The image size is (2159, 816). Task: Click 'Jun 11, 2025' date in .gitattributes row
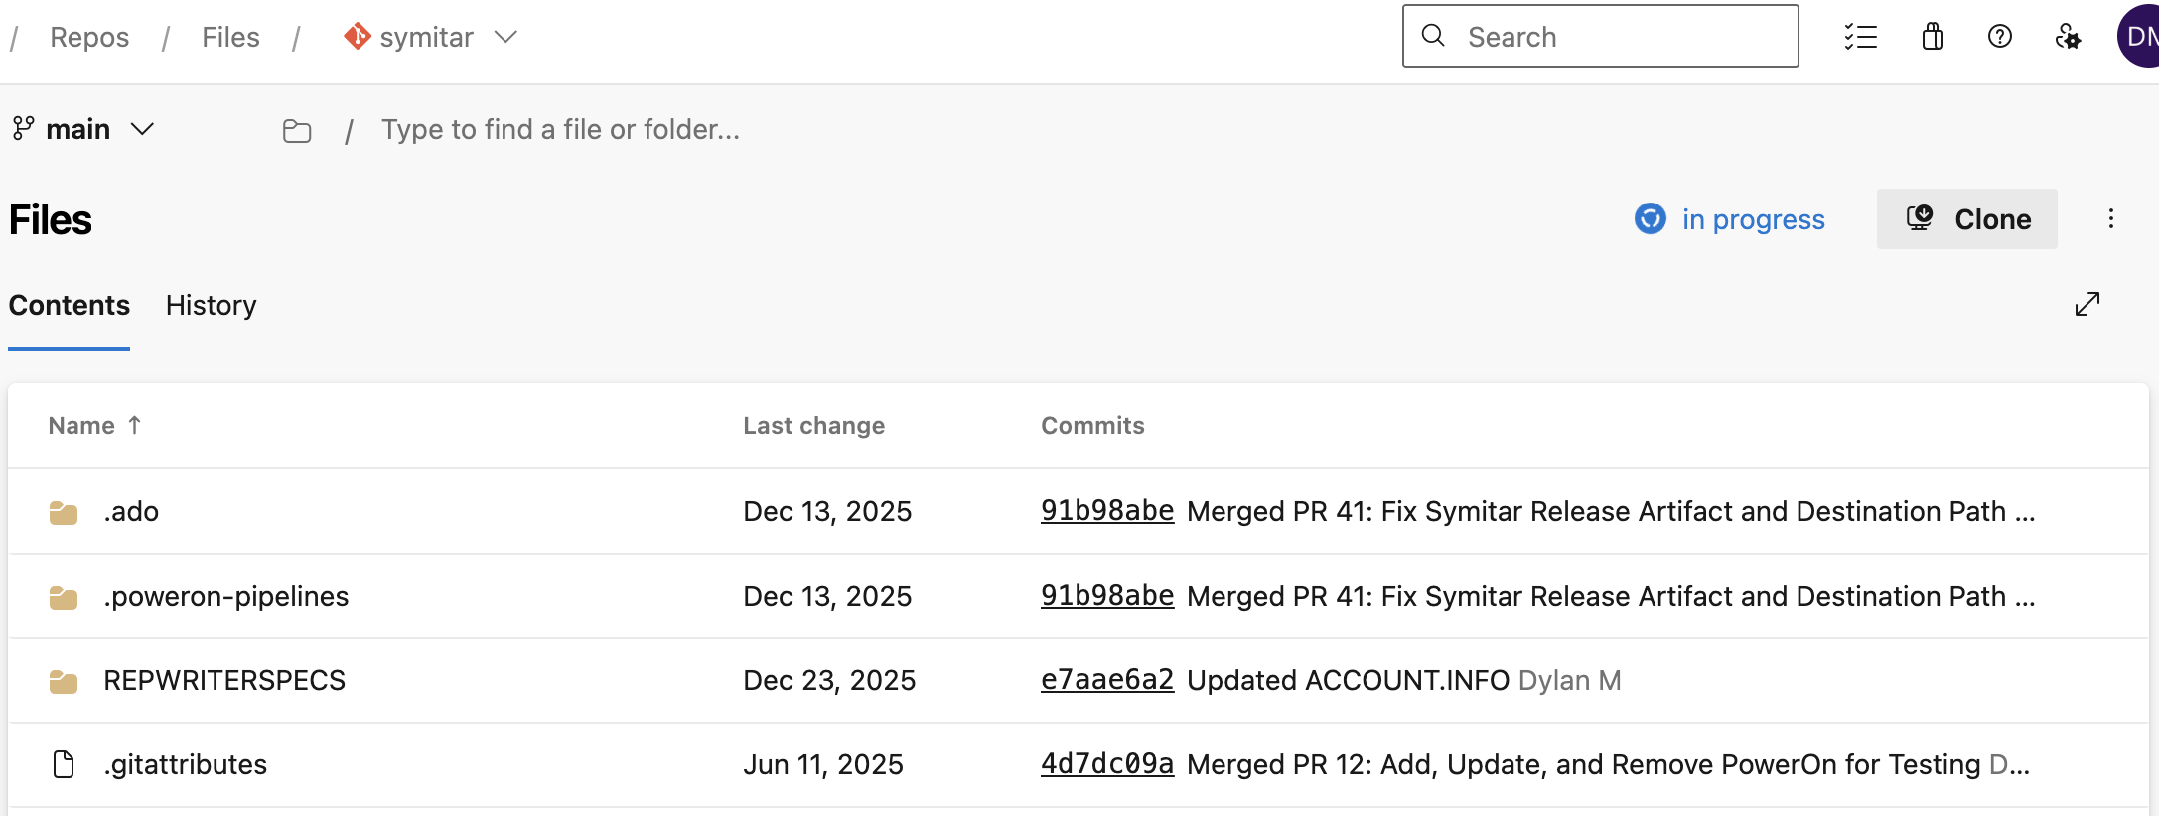tap(823, 764)
